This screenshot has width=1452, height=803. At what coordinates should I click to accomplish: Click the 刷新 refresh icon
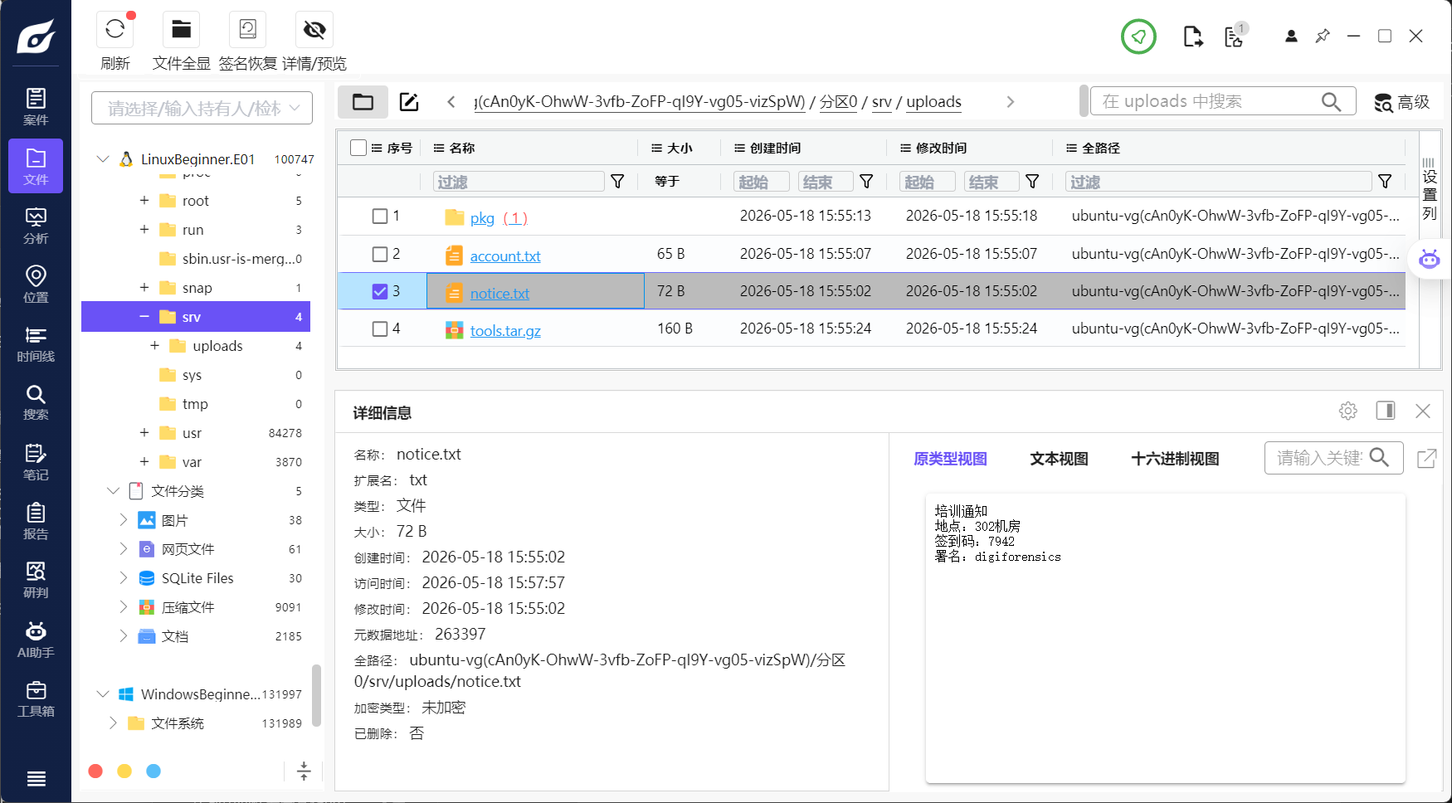115,29
